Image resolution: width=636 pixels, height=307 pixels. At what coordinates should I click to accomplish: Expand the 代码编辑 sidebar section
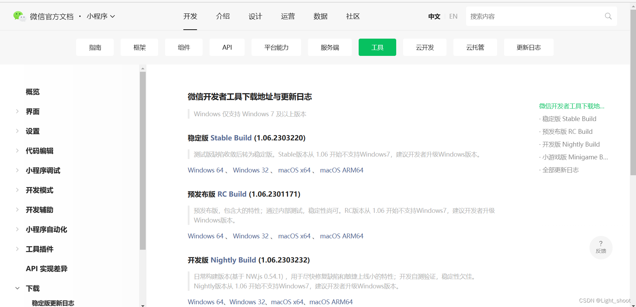17,151
